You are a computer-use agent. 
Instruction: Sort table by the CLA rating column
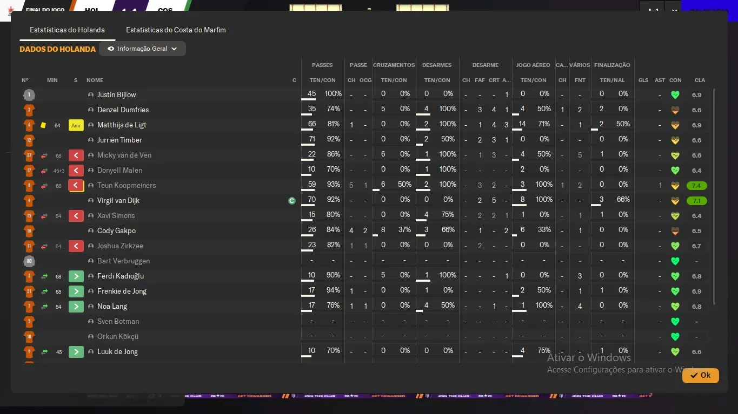tap(700, 80)
